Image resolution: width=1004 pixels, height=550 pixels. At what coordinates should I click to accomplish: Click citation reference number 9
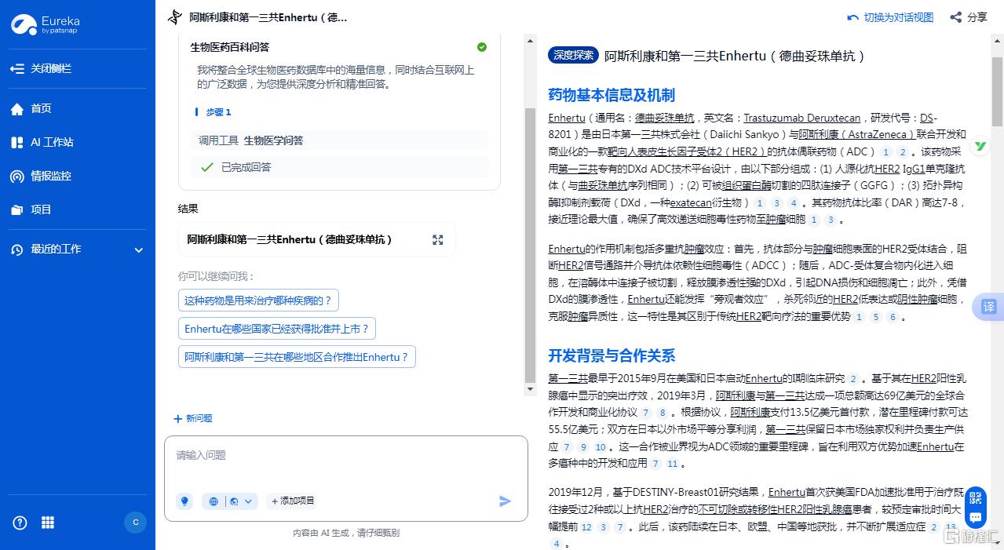point(583,447)
